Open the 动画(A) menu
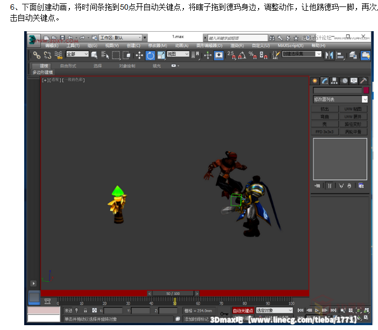Screen dimensions: 378x330 click(x=182, y=46)
